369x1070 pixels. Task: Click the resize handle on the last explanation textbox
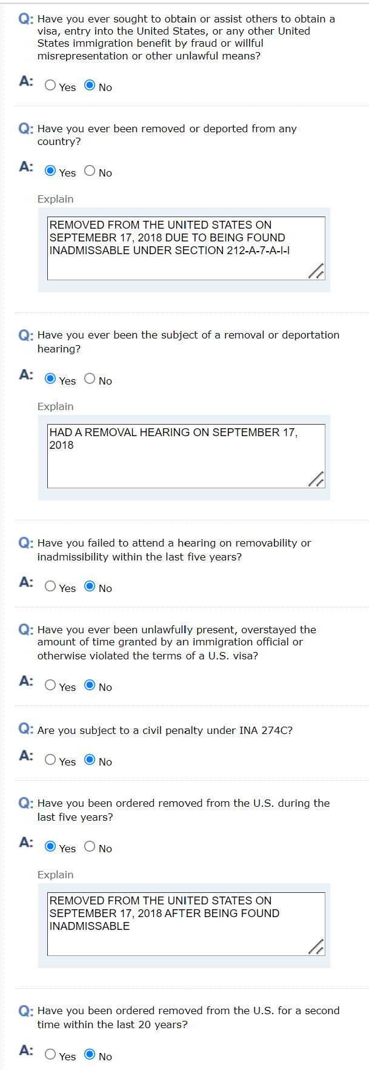[317, 947]
